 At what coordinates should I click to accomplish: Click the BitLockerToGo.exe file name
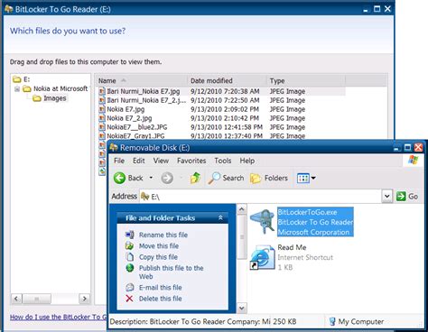(307, 212)
